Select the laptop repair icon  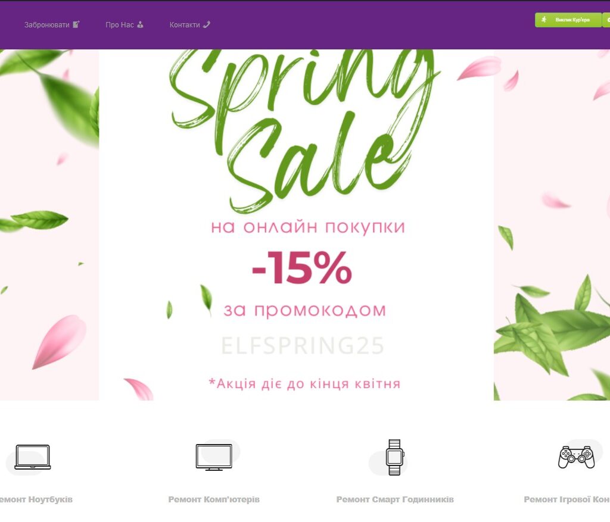pyautogui.click(x=33, y=457)
